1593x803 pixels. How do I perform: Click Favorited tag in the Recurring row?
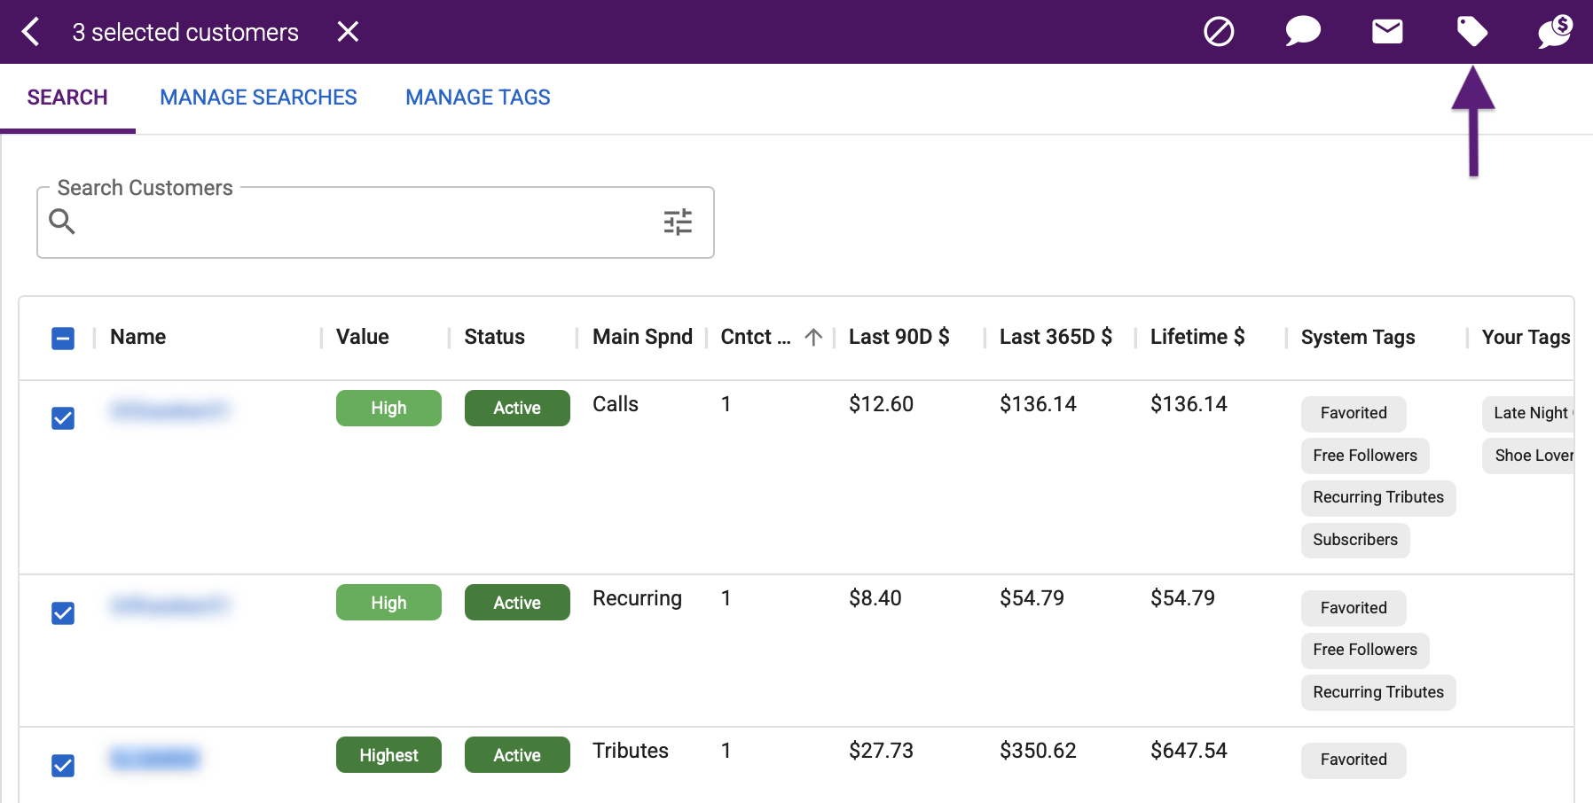(1354, 608)
